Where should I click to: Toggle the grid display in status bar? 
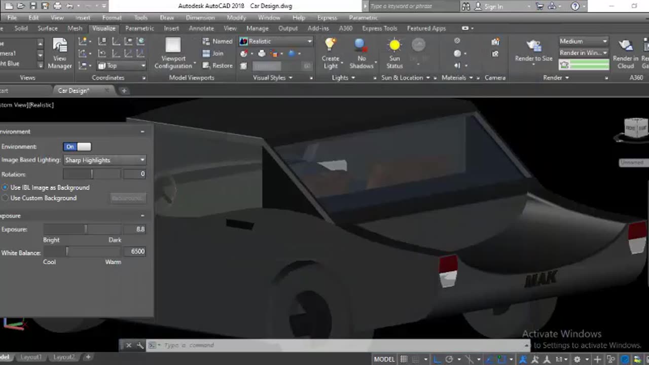coord(404,359)
